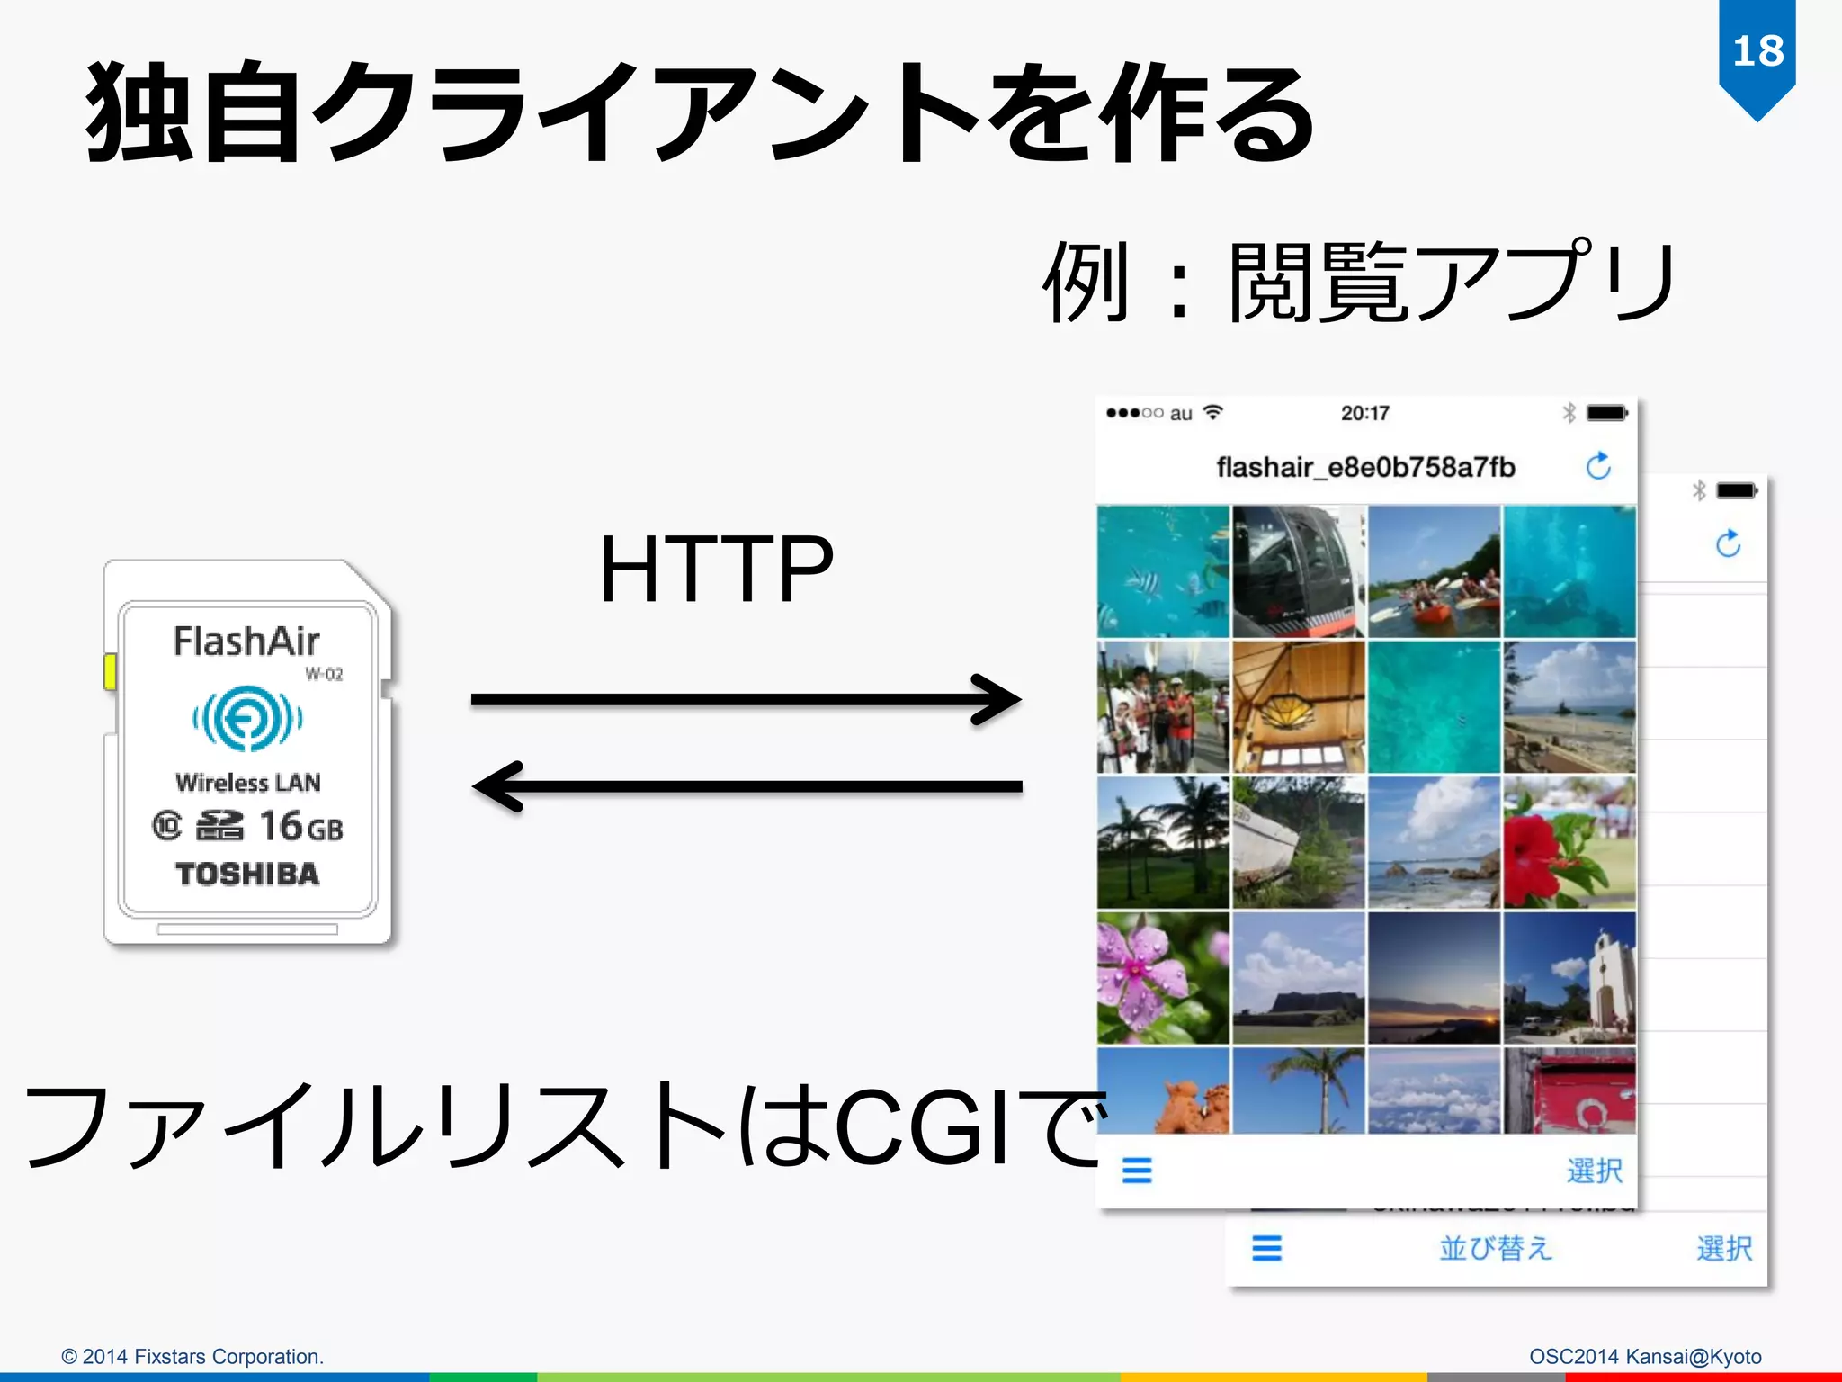Open hamburger menu in rear phone screen
1842x1382 pixels.
(1266, 1248)
